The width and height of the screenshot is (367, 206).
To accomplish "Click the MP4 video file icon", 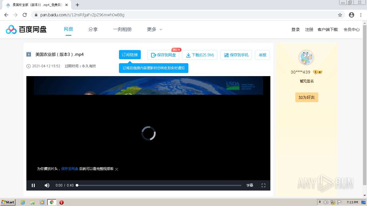I will point(29,54).
